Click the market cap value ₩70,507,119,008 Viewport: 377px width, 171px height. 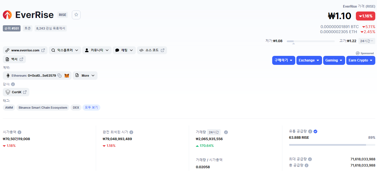click(16, 139)
